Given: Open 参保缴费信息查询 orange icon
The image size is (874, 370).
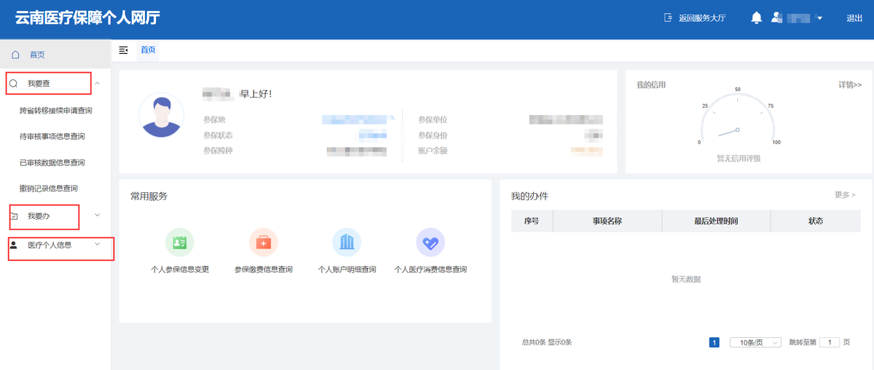Looking at the screenshot, I should (x=263, y=243).
